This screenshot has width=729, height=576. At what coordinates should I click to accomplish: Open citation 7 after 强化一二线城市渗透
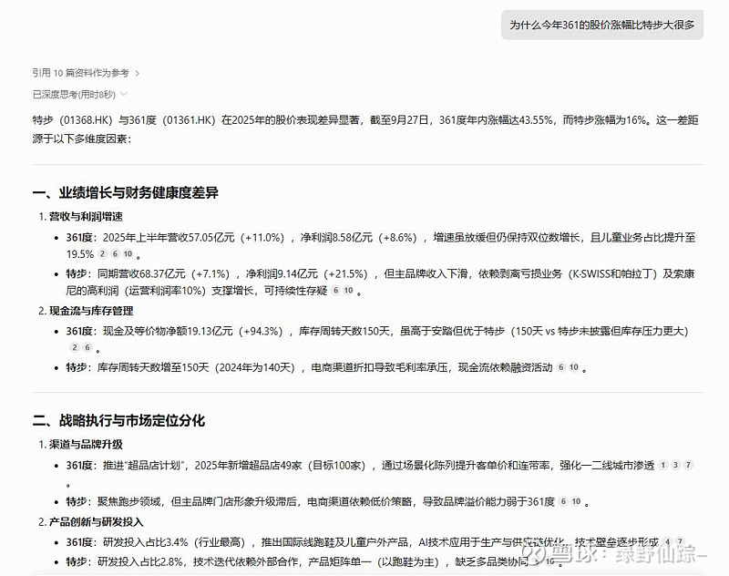tap(688, 465)
